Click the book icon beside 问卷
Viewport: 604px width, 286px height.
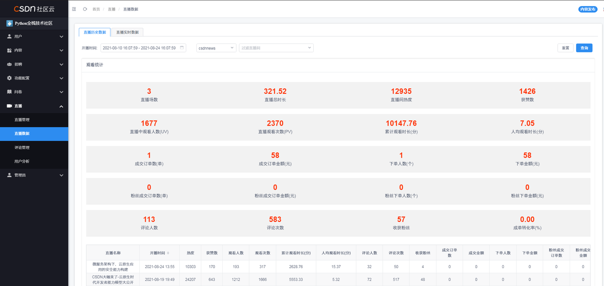point(9,92)
